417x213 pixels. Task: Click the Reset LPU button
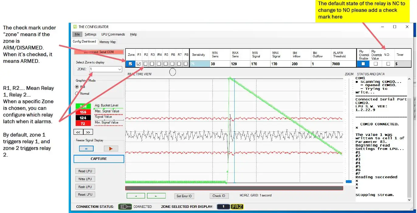pyautogui.click(x=85, y=194)
